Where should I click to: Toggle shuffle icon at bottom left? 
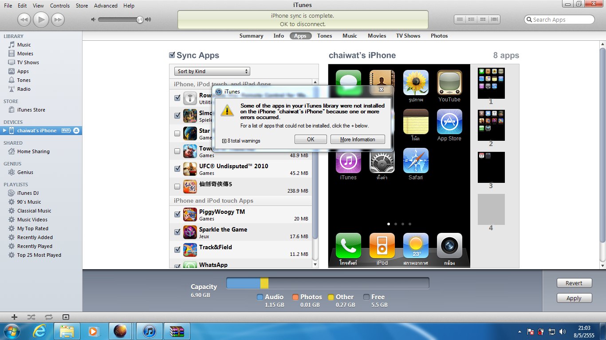[31, 317]
